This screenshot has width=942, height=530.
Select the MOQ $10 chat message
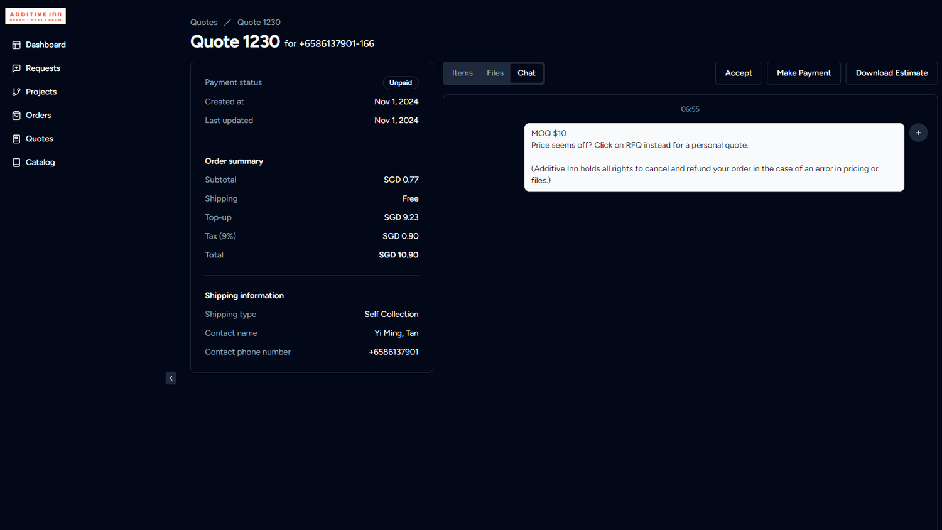click(714, 157)
